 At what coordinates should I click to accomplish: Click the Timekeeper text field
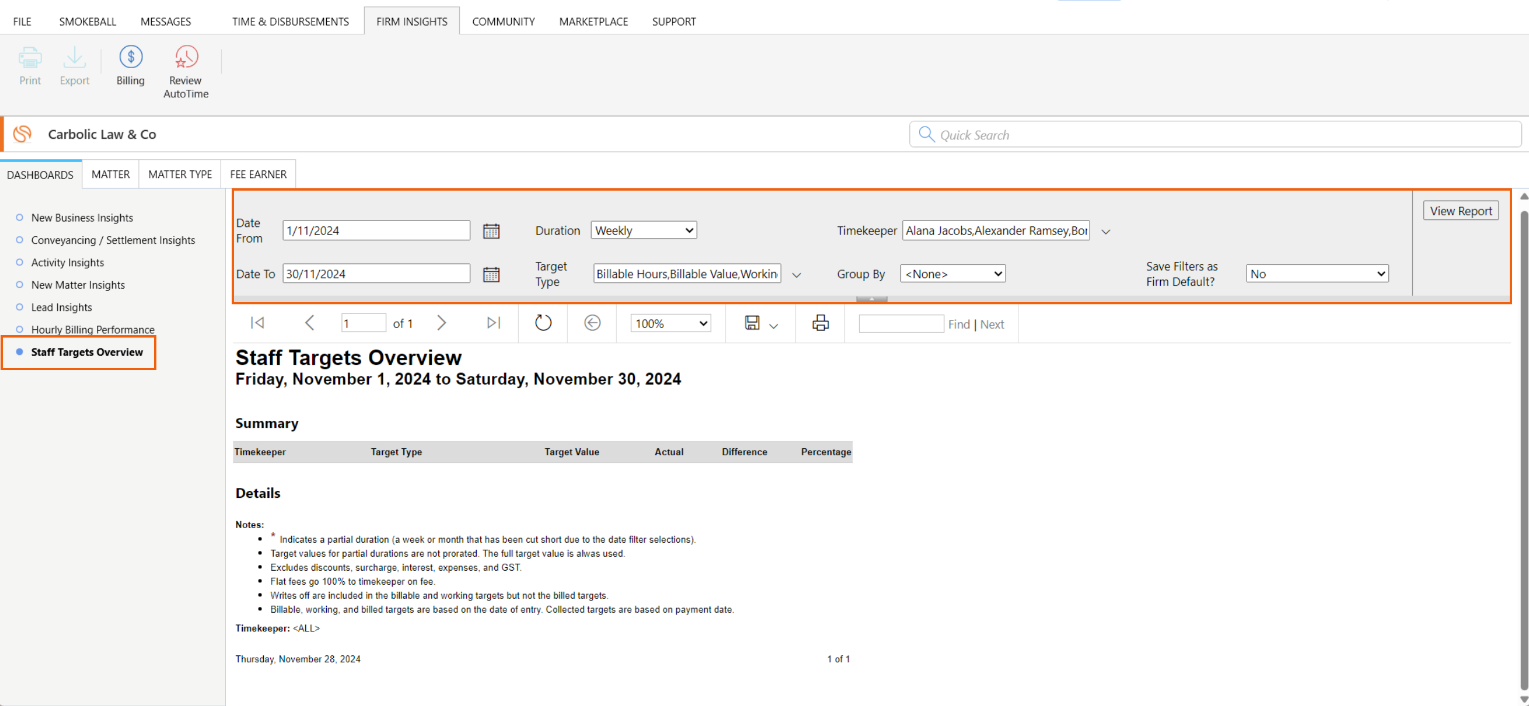point(996,231)
